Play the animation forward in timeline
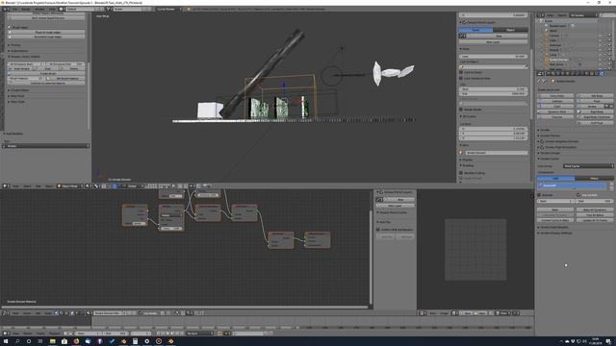616x346 pixels. coord(172,334)
